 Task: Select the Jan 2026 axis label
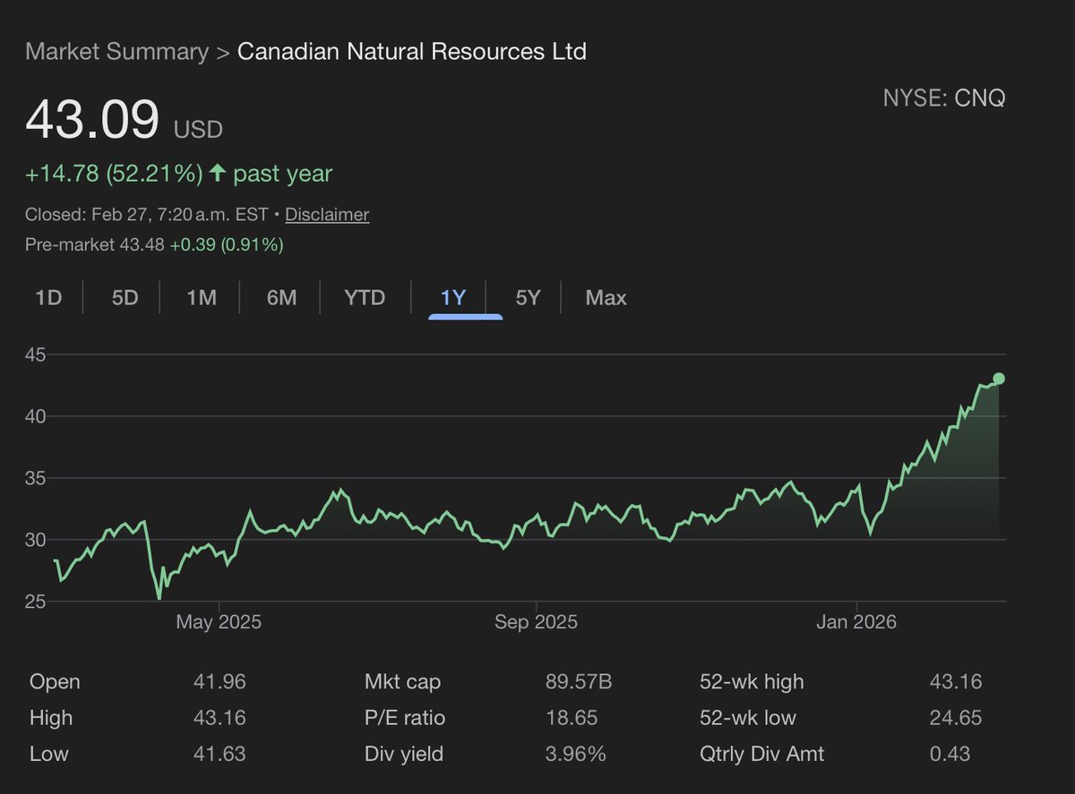point(857,621)
